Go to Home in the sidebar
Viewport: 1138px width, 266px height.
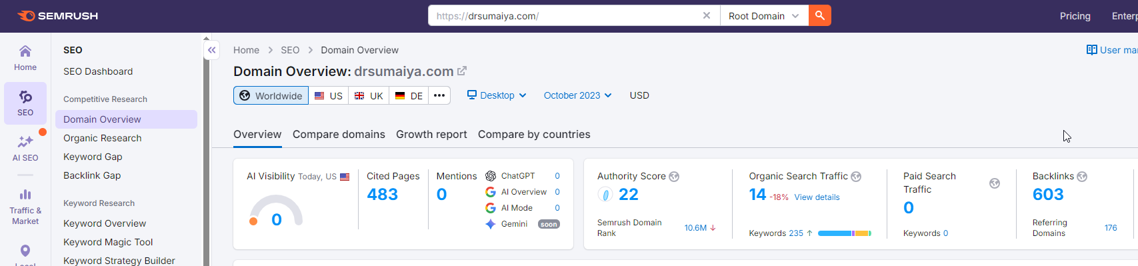[x=25, y=58]
